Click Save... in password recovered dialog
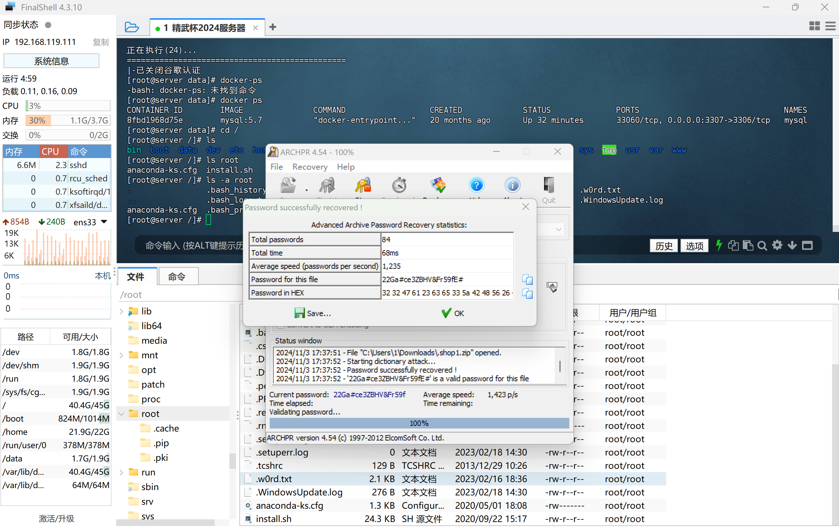 coord(313,313)
